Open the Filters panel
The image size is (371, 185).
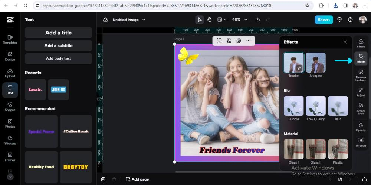point(361,43)
